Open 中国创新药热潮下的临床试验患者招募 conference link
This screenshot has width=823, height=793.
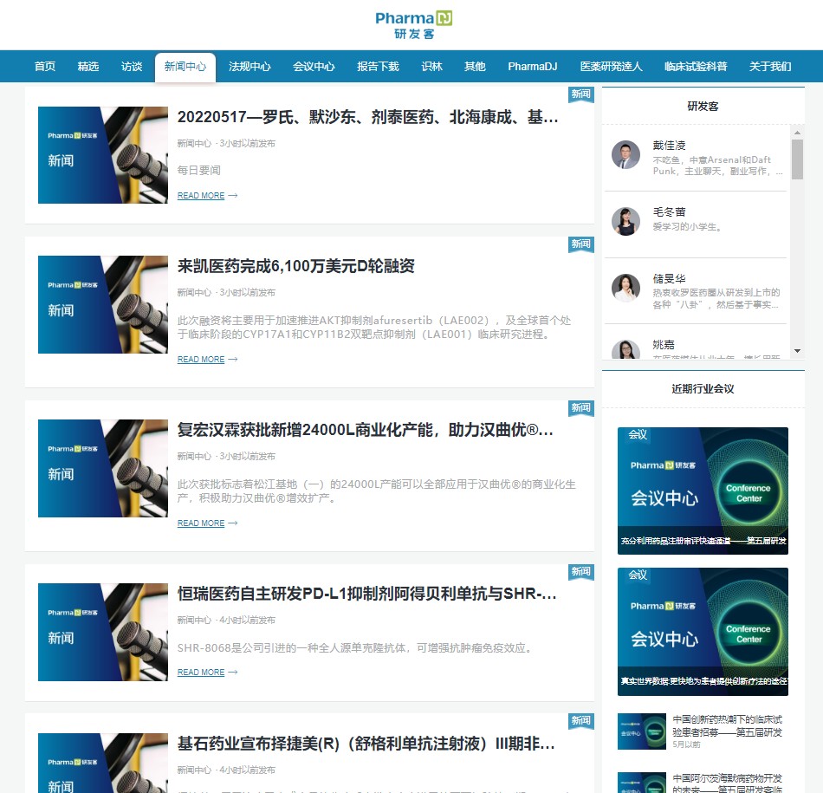click(x=728, y=725)
